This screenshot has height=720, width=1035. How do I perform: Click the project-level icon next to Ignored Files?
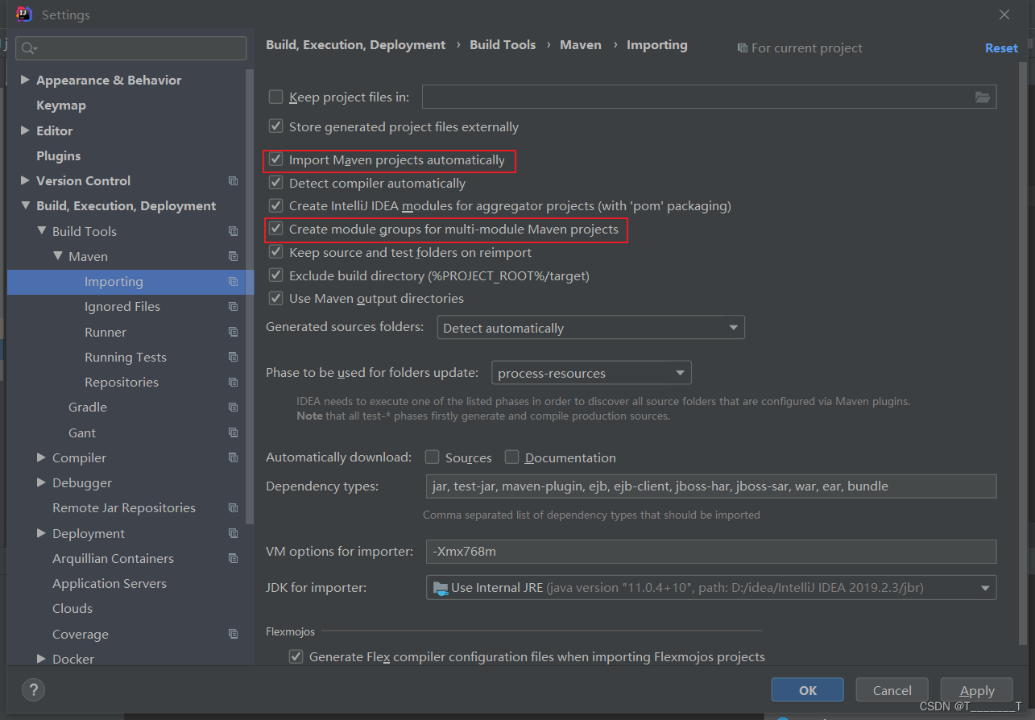pyautogui.click(x=233, y=307)
